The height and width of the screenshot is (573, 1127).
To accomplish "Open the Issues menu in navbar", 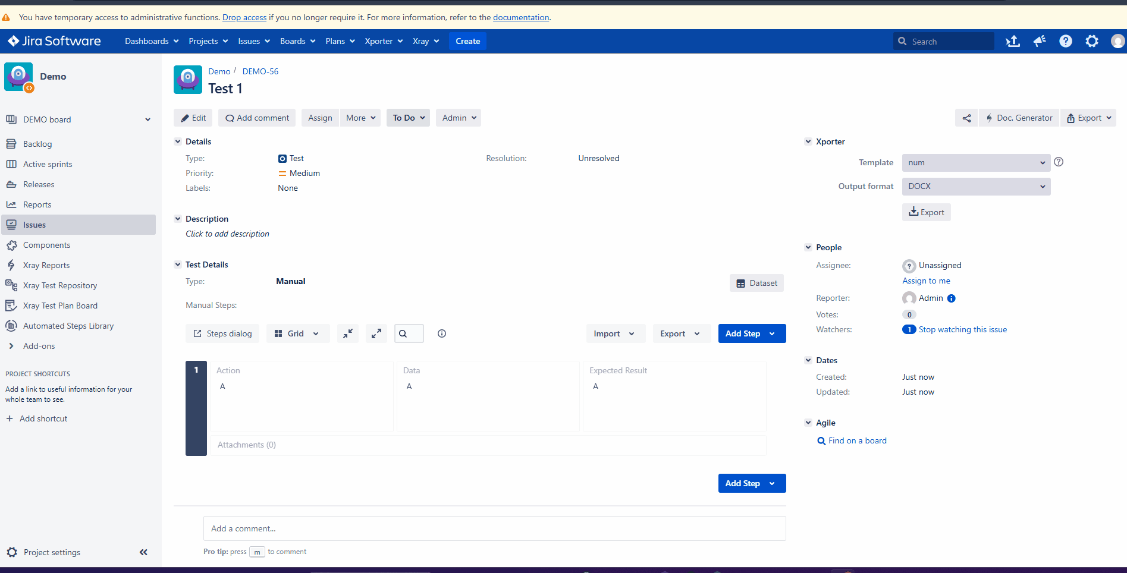I will [254, 41].
